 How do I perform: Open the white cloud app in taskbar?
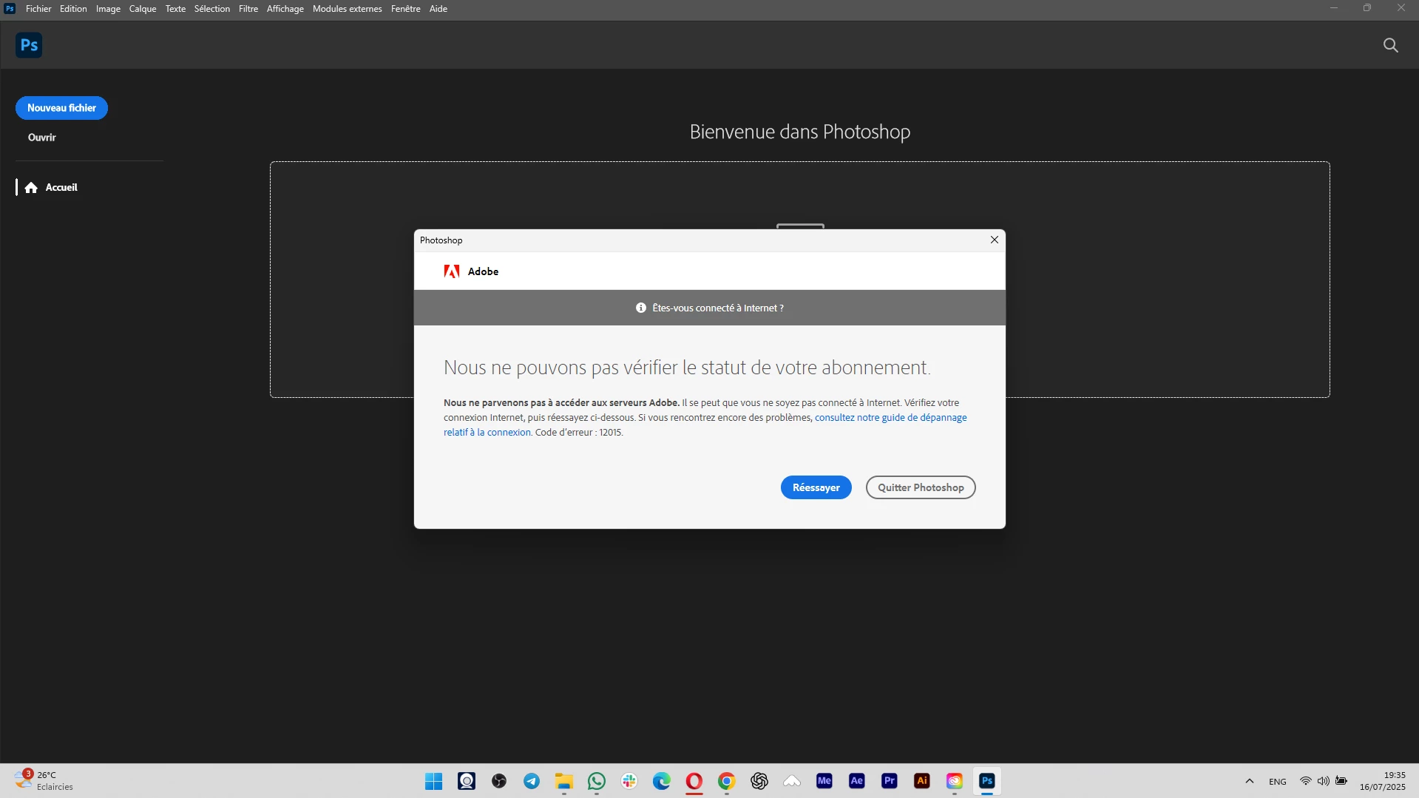tap(792, 781)
